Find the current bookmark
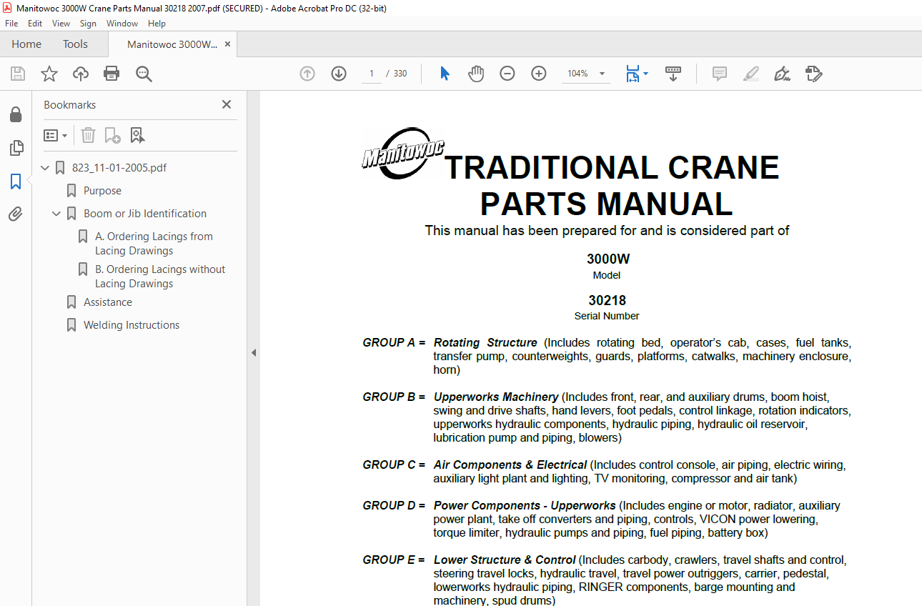The image size is (922, 606). point(137,135)
